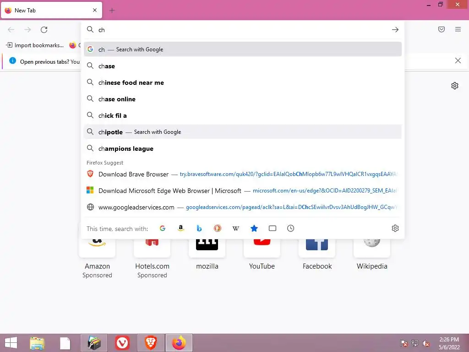Click Firefox icon in the taskbar
The height and width of the screenshot is (352, 469).
coord(179,343)
